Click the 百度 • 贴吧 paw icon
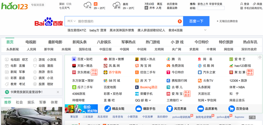The image size is (263, 125). pos(74,59)
